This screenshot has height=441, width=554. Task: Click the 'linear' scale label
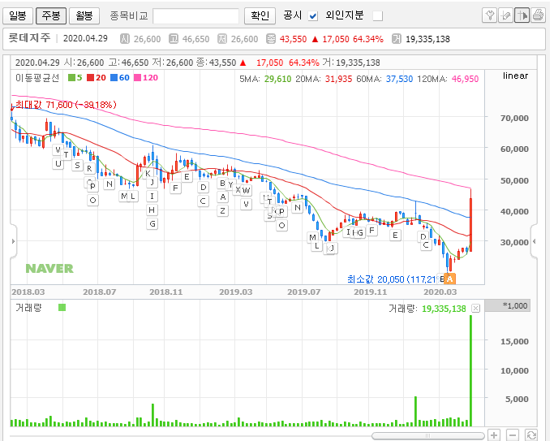516,76
